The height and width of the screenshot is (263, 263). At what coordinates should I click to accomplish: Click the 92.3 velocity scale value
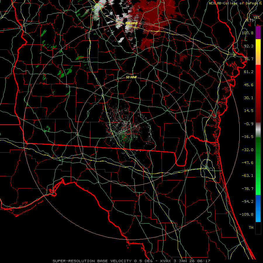coord(249,46)
